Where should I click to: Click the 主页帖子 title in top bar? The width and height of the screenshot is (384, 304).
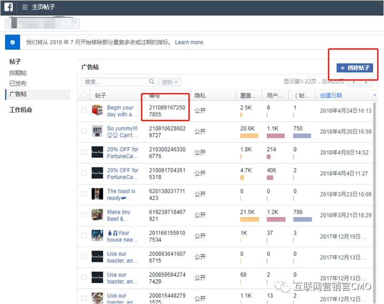[43, 7]
